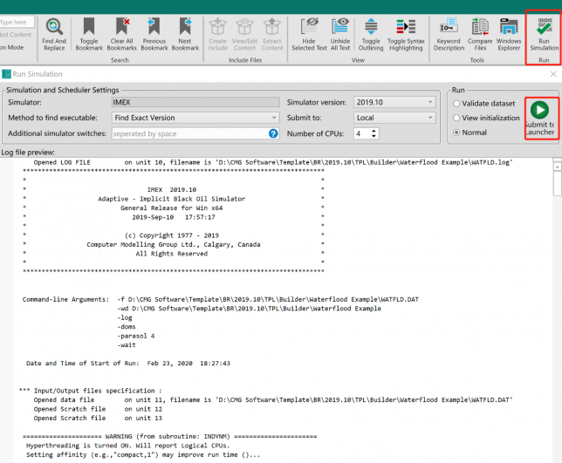Increase Number of CPUs with up arrow
Viewport: 562px width, 463px height.
pyautogui.click(x=375, y=130)
